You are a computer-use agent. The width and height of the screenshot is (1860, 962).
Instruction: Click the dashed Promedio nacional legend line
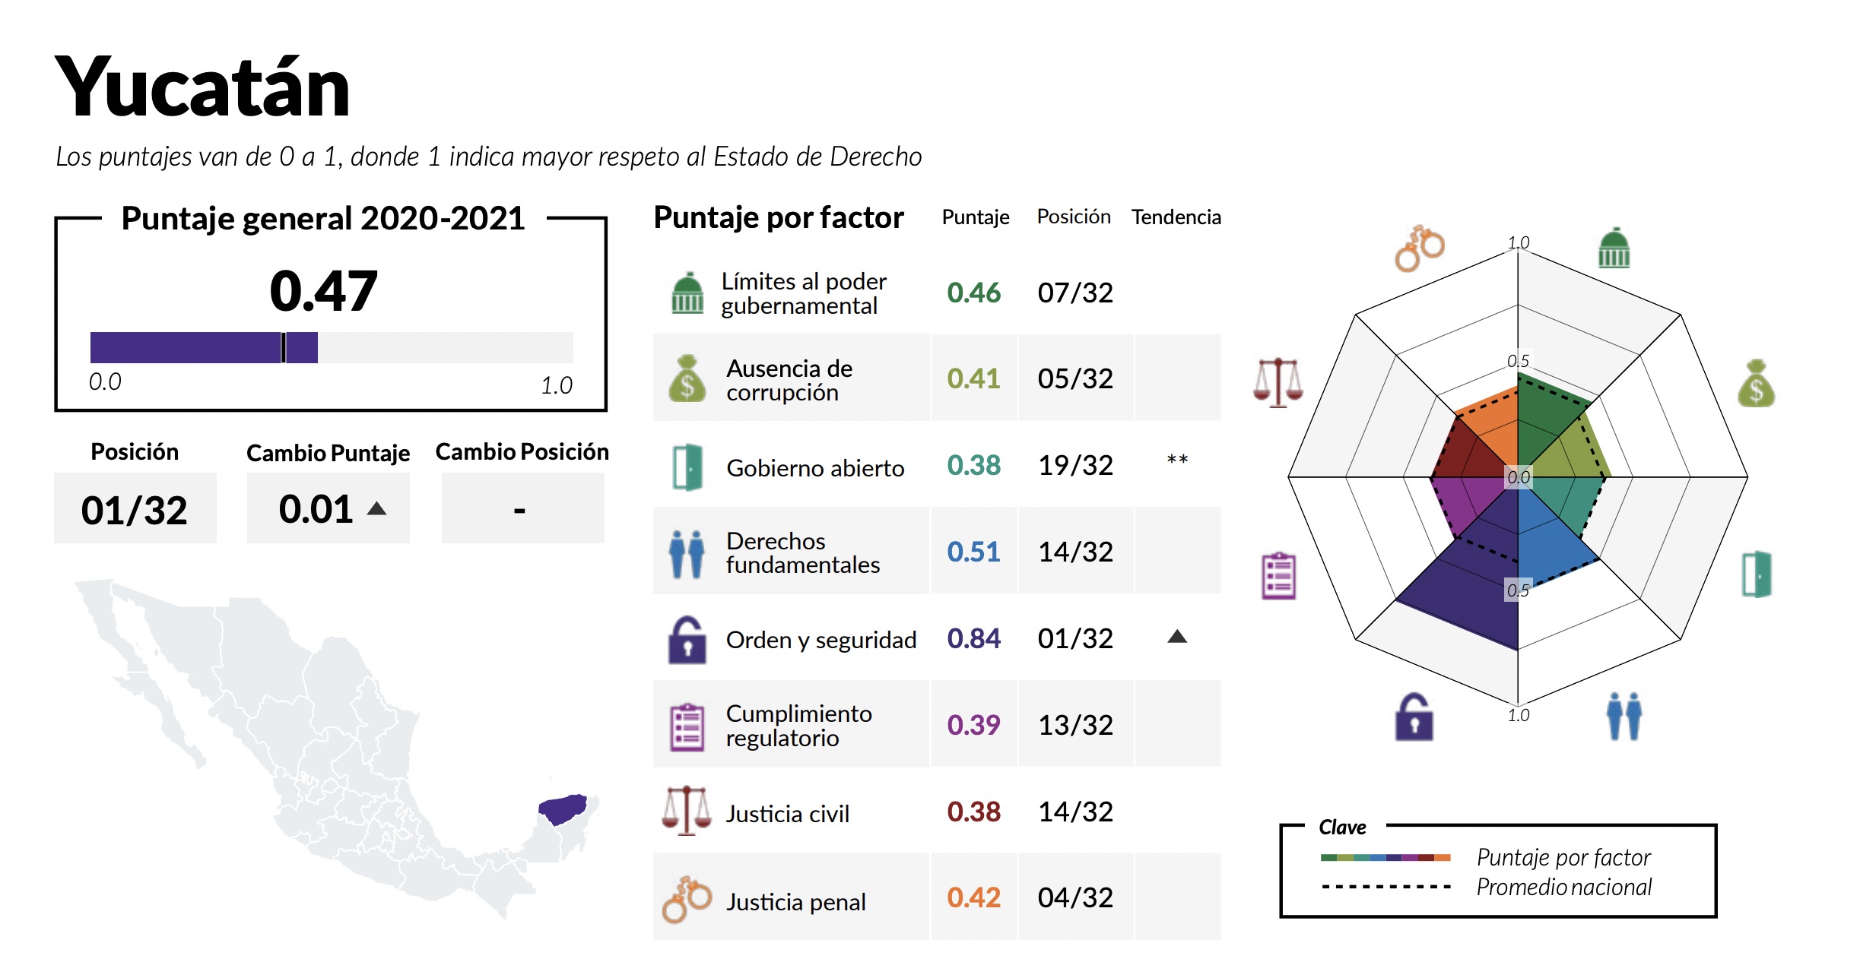(x=1385, y=887)
